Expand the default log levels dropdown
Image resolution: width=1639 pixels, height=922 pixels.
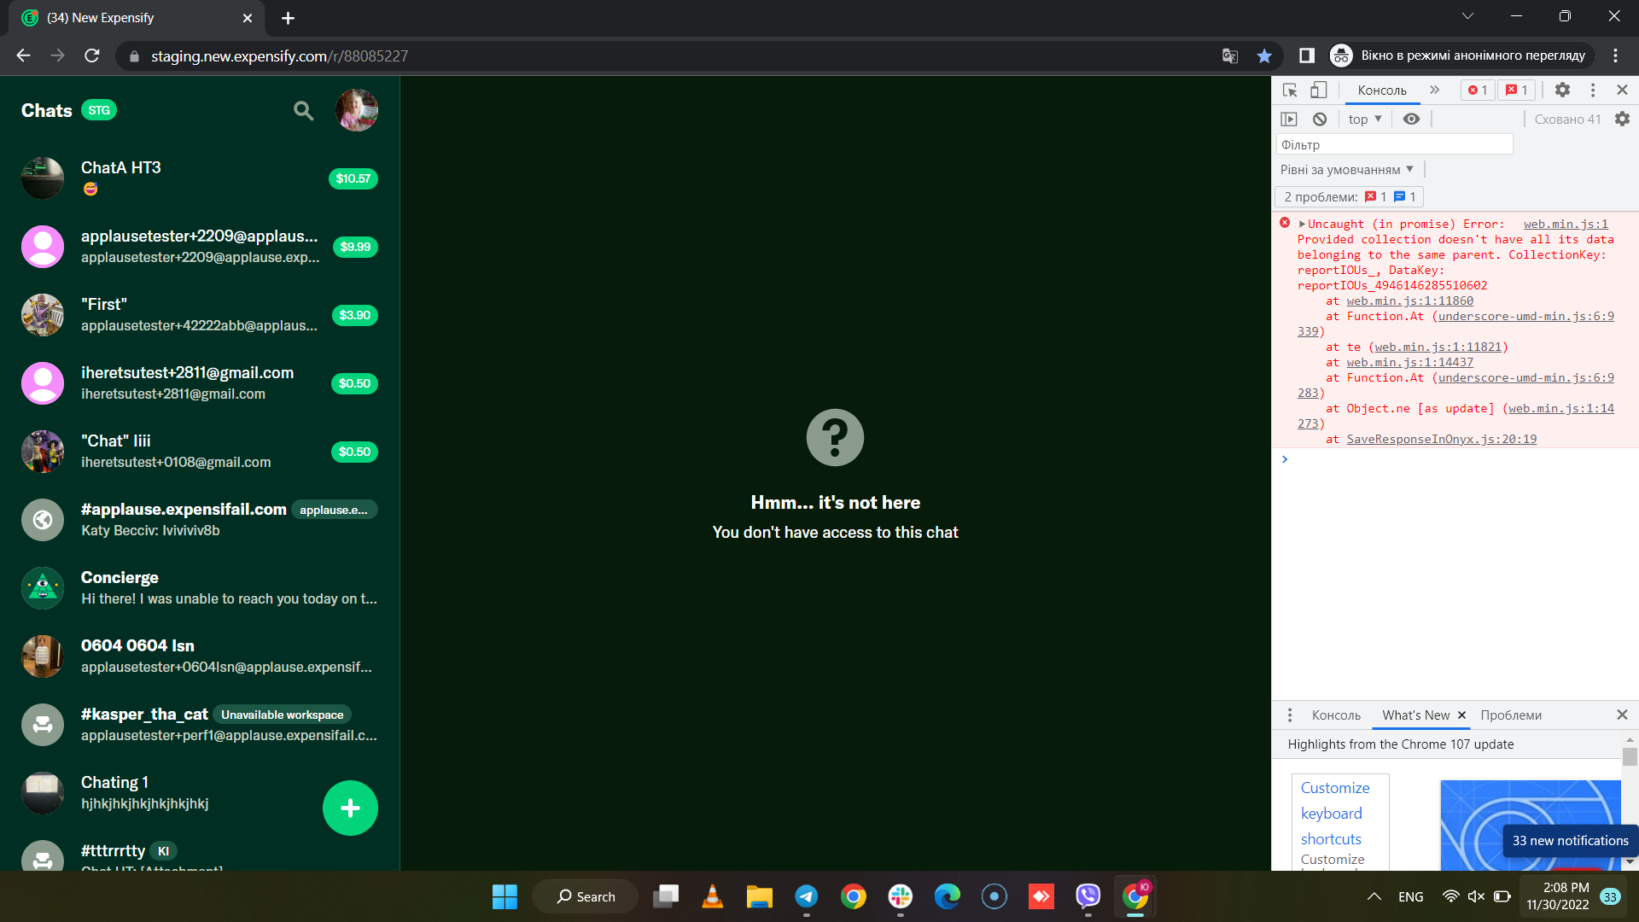pos(1346,170)
